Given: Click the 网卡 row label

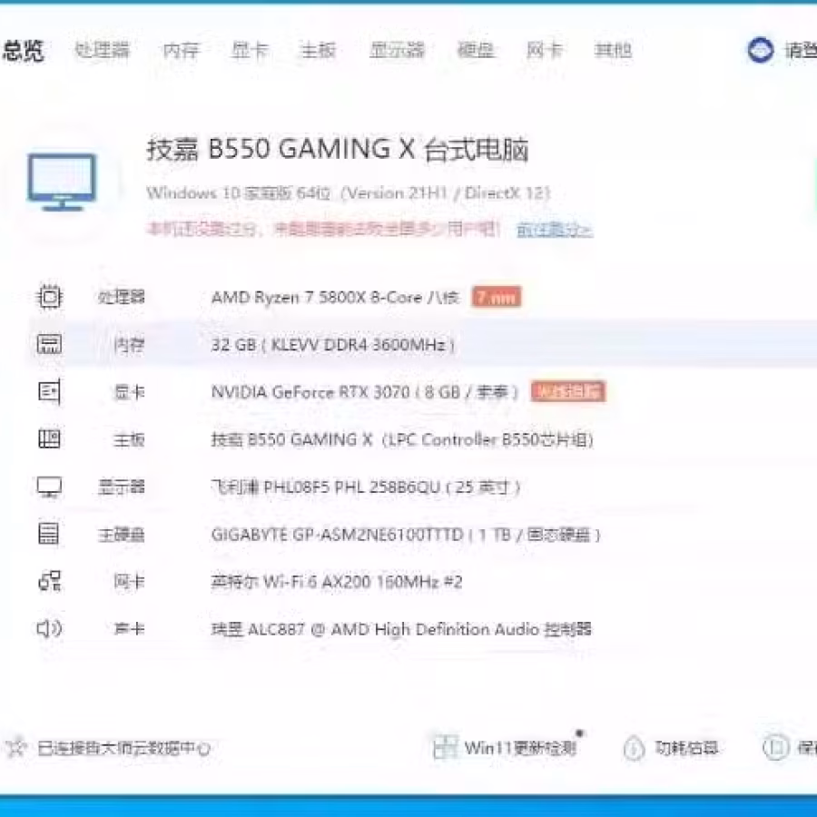Looking at the screenshot, I should coord(129,582).
